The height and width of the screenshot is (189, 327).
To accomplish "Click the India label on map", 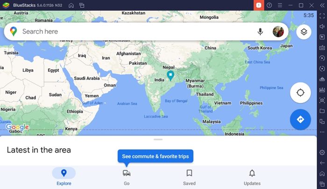I will (159, 80).
